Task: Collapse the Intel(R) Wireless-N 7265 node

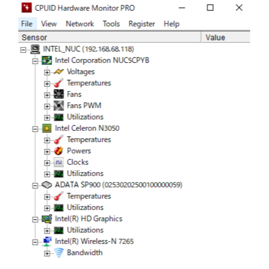Action: [x=35, y=243]
